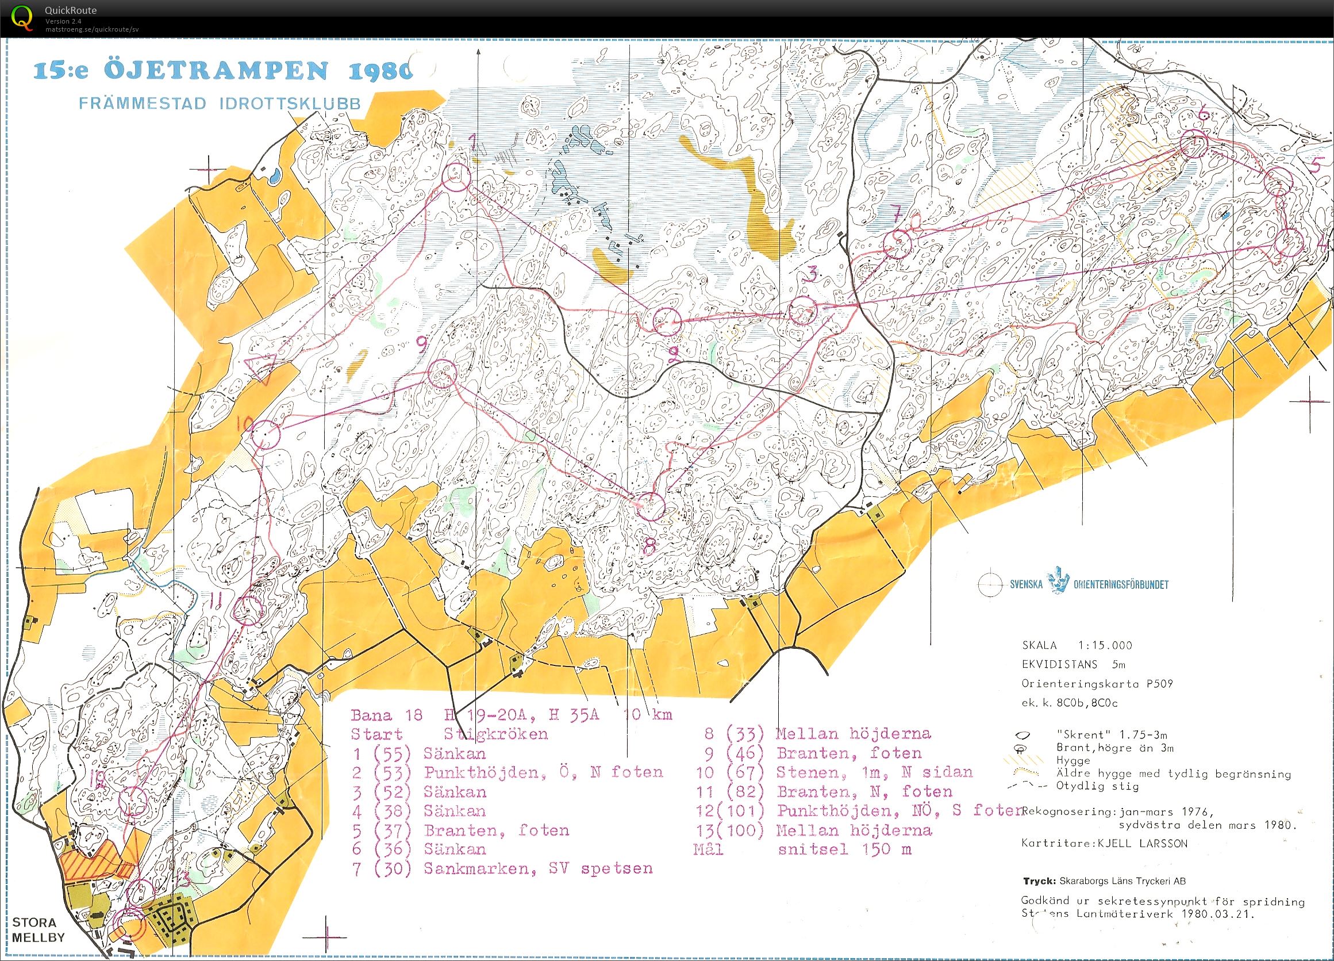
Task: Click '8 (33) Mellan höjderna' description
Action: [x=817, y=733]
